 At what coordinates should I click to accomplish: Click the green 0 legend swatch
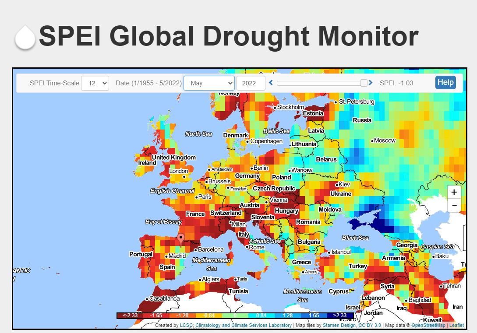coord(235,315)
